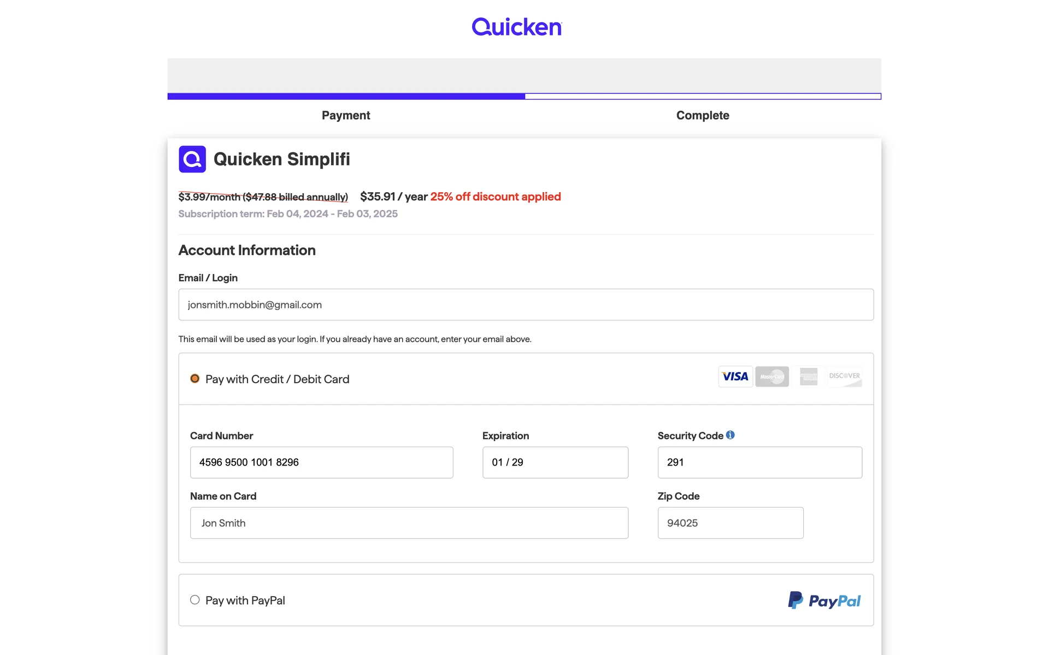Image resolution: width=1049 pixels, height=655 pixels.
Task: Select the Pay with Credit / Debit Card option
Action: coord(195,378)
